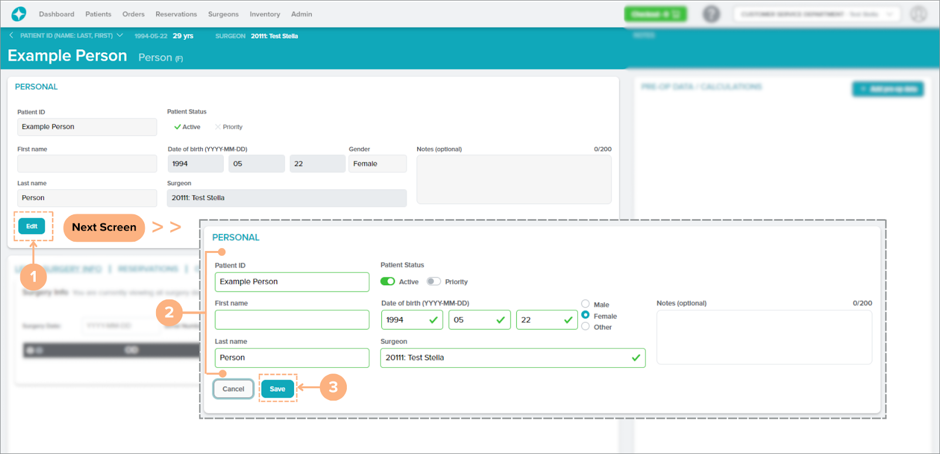940x454 pixels.
Task: Click the green Checkout cart button
Action: pos(655,14)
